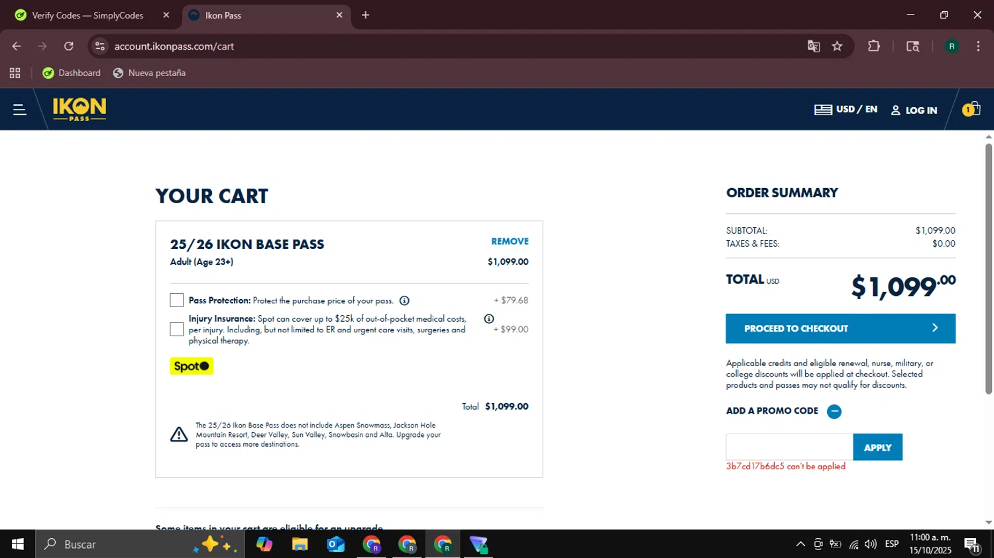Open Copilot from the taskbar
This screenshot has width=994, height=558.
point(264,544)
